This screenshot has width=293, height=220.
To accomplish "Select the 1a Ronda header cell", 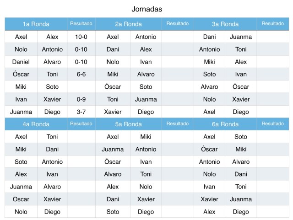I will [36, 24].
